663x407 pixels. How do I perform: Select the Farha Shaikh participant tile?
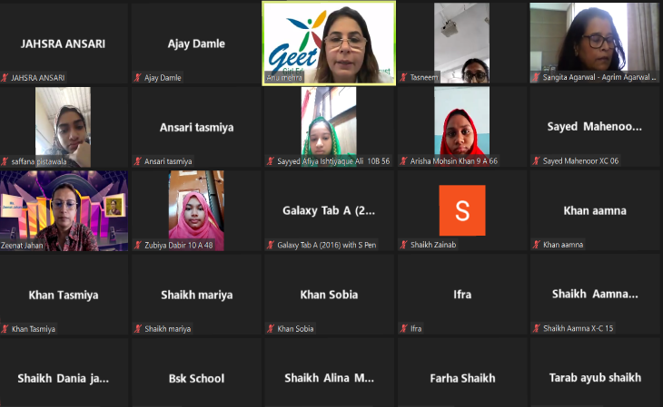(x=461, y=377)
